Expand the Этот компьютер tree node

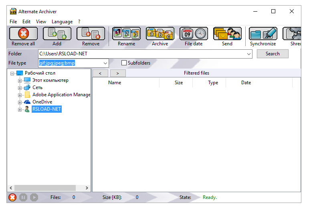point(20,80)
